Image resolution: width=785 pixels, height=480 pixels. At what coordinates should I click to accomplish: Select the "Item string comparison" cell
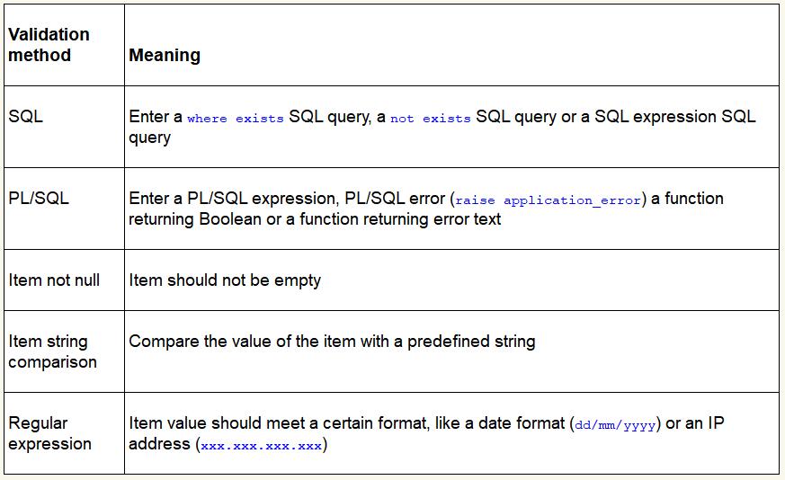point(52,351)
